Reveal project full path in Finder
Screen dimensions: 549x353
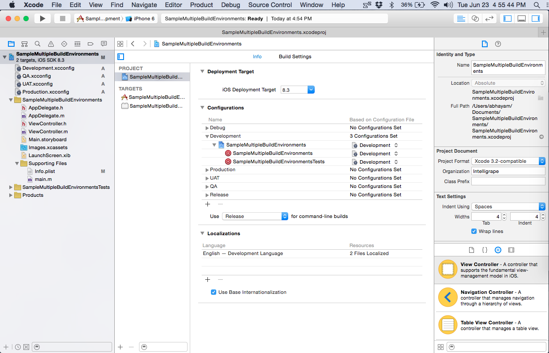point(541,137)
